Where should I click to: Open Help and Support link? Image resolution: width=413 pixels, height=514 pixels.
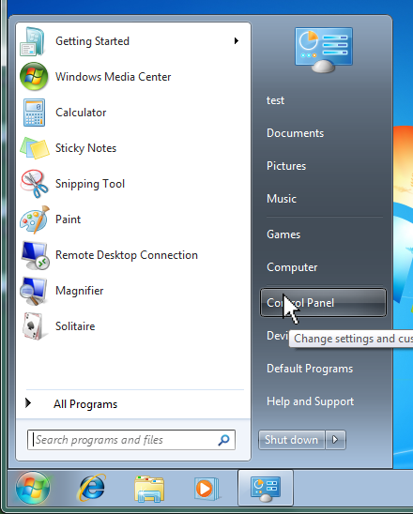pyautogui.click(x=310, y=401)
